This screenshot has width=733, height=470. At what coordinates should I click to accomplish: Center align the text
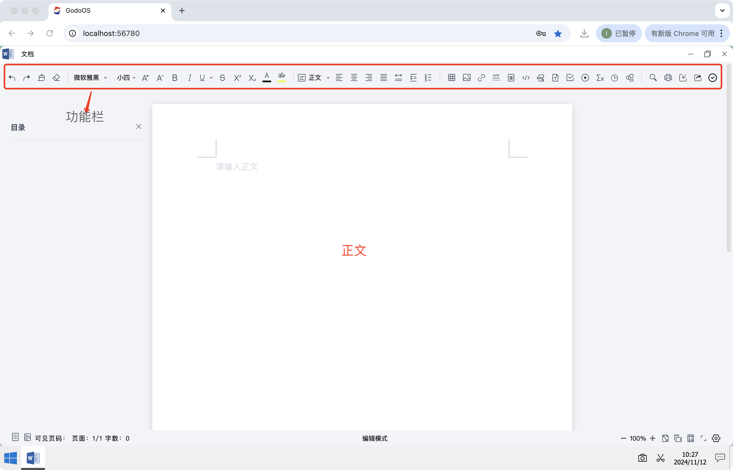click(x=354, y=78)
